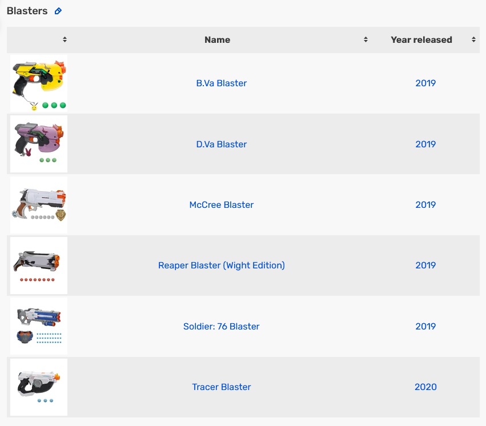Click the 2019 year in McCree Blaster row
Screen dimensions: 486x426
425,204
